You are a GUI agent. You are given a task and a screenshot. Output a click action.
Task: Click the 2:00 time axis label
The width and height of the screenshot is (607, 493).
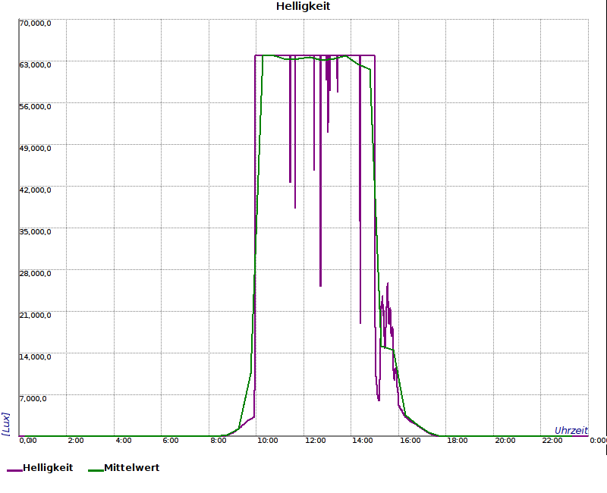(x=76, y=441)
